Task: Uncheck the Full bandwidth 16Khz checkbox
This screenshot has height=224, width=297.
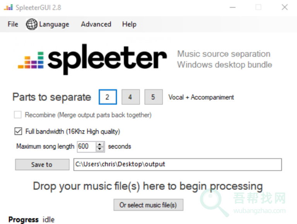Action: click(x=18, y=131)
